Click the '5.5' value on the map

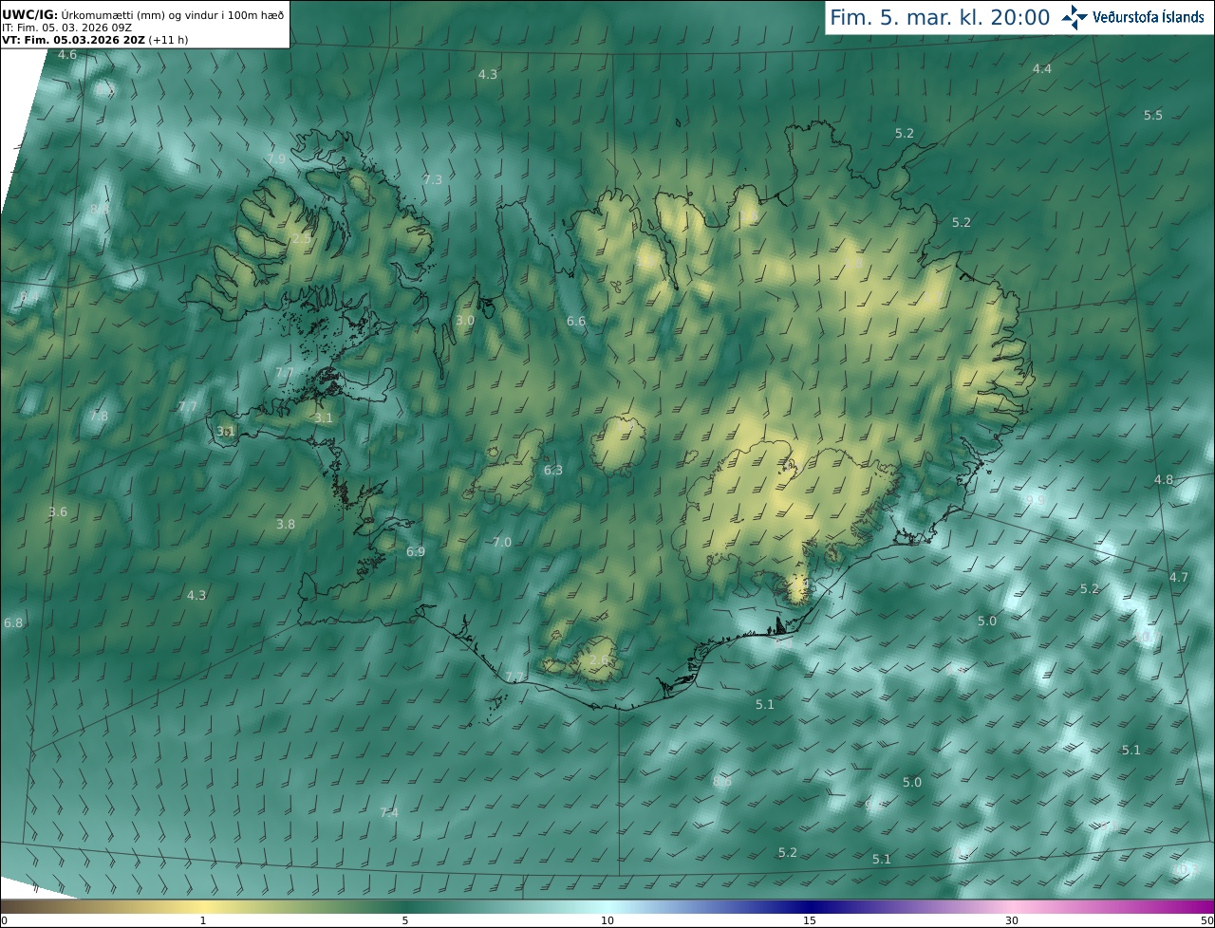point(1153,115)
